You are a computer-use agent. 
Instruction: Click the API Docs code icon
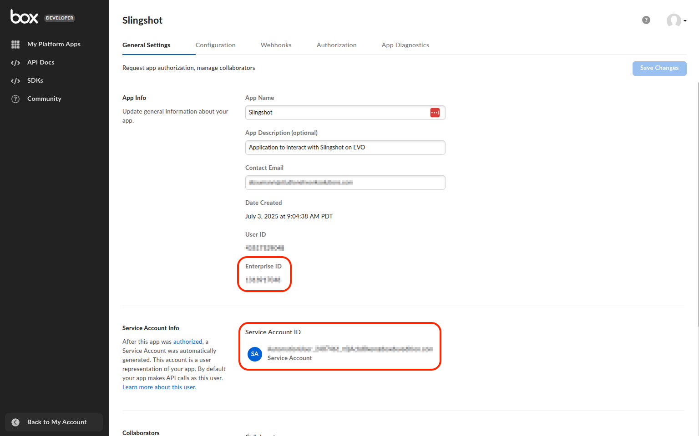[15, 63]
